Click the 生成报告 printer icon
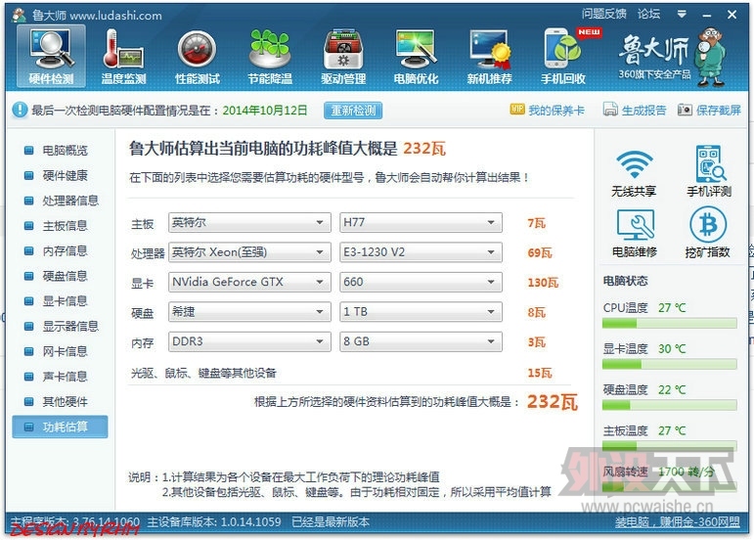The width and height of the screenshot is (754, 540). click(x=610, y=110)
